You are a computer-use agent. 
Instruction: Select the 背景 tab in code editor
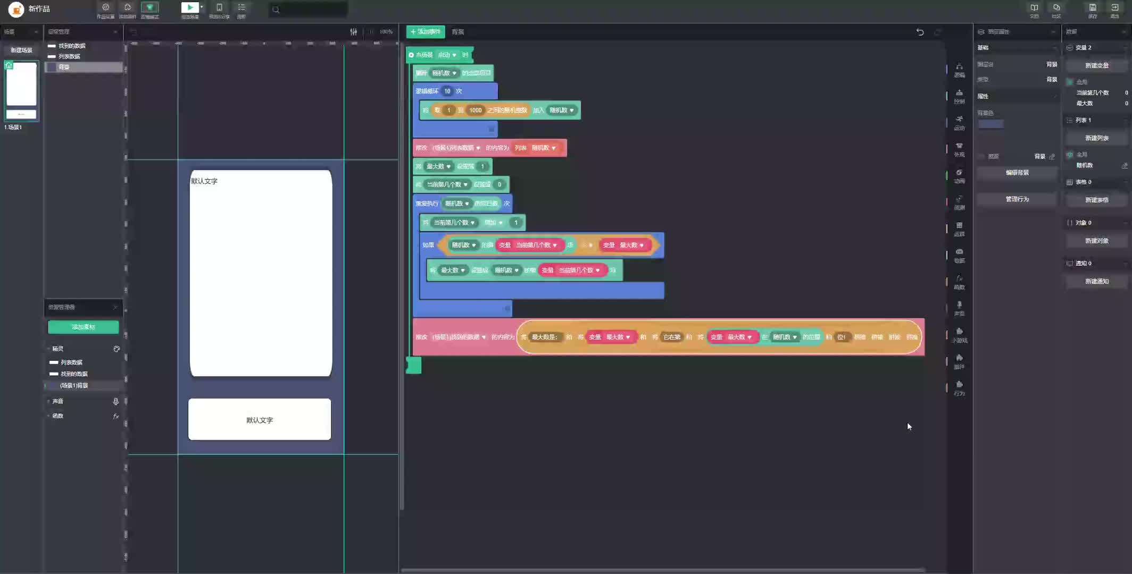[457, 32]
